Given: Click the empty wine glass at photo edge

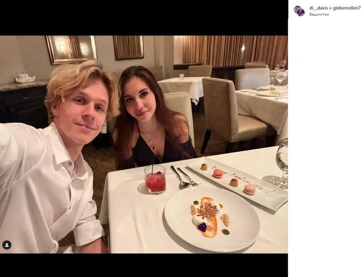Looking at the screenshot, I should click(x=282, y=163).
